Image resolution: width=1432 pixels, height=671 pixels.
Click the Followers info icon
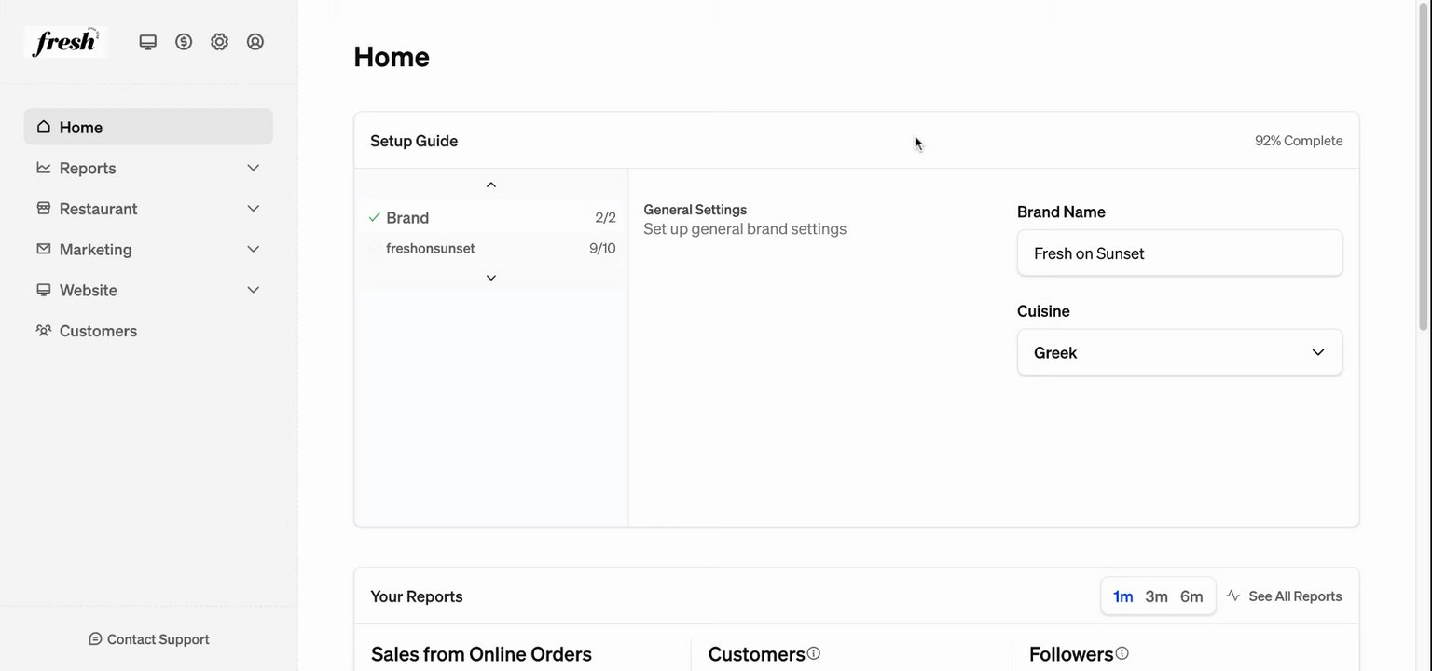1122,653
